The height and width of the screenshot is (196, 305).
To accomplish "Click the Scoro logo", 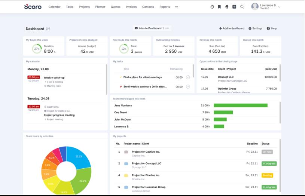I will [x=33, y=7].
